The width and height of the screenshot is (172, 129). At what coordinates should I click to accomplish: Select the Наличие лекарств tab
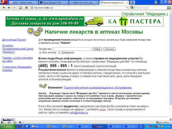coord(114,3)
